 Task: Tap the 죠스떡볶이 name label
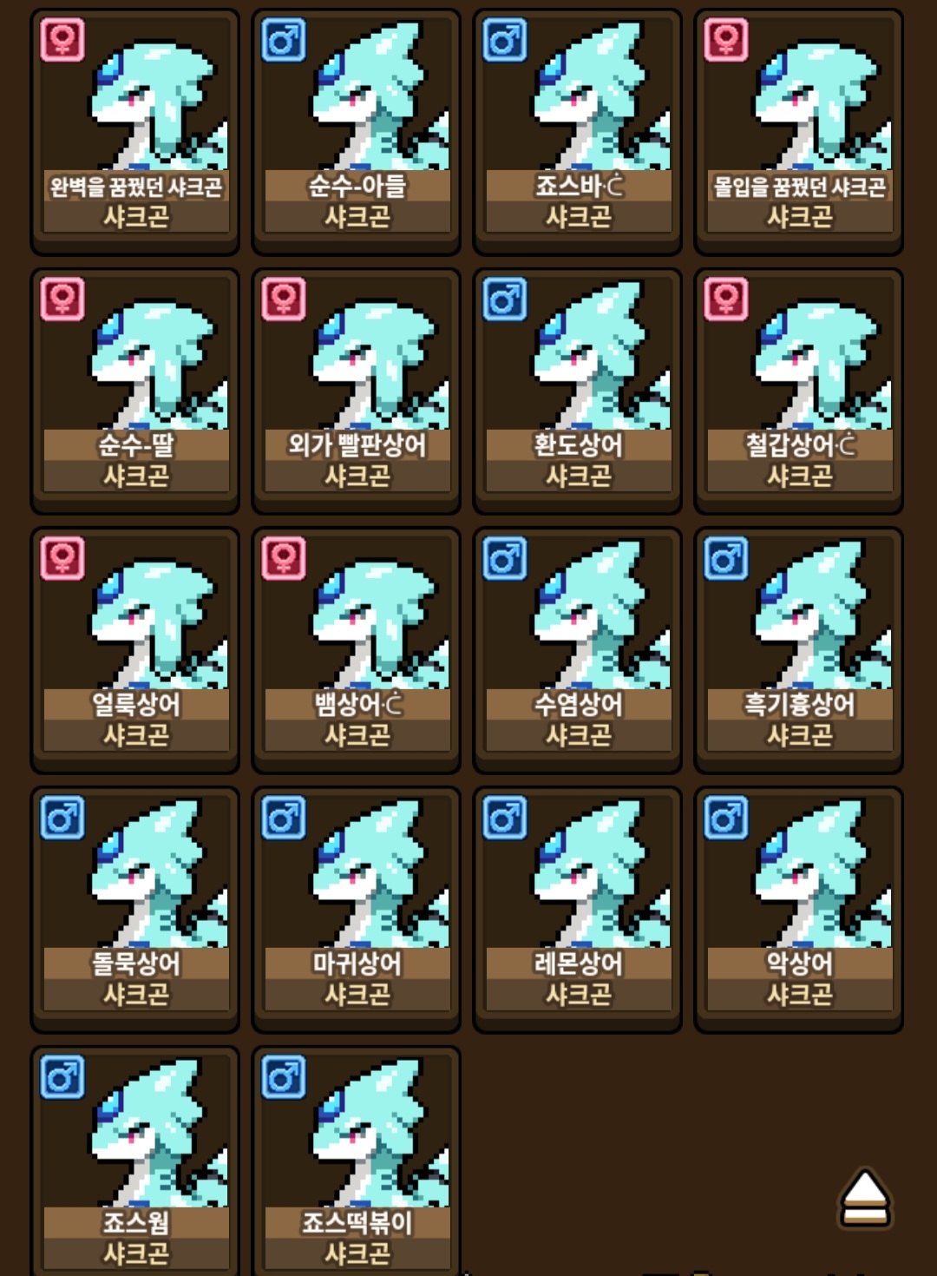357,1222
